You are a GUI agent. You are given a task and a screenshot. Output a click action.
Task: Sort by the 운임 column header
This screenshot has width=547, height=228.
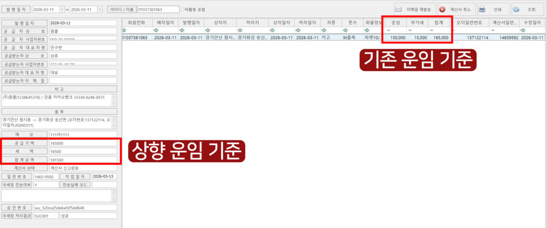395,23
